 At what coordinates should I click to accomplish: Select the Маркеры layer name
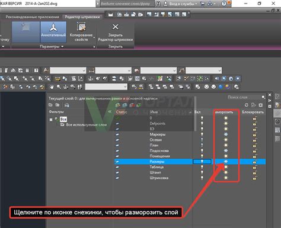(x=158, y=134)
